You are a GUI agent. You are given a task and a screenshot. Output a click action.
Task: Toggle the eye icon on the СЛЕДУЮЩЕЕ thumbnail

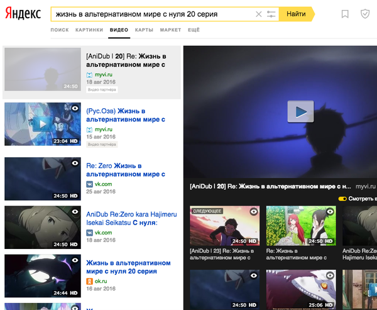[x=254, y=212]
